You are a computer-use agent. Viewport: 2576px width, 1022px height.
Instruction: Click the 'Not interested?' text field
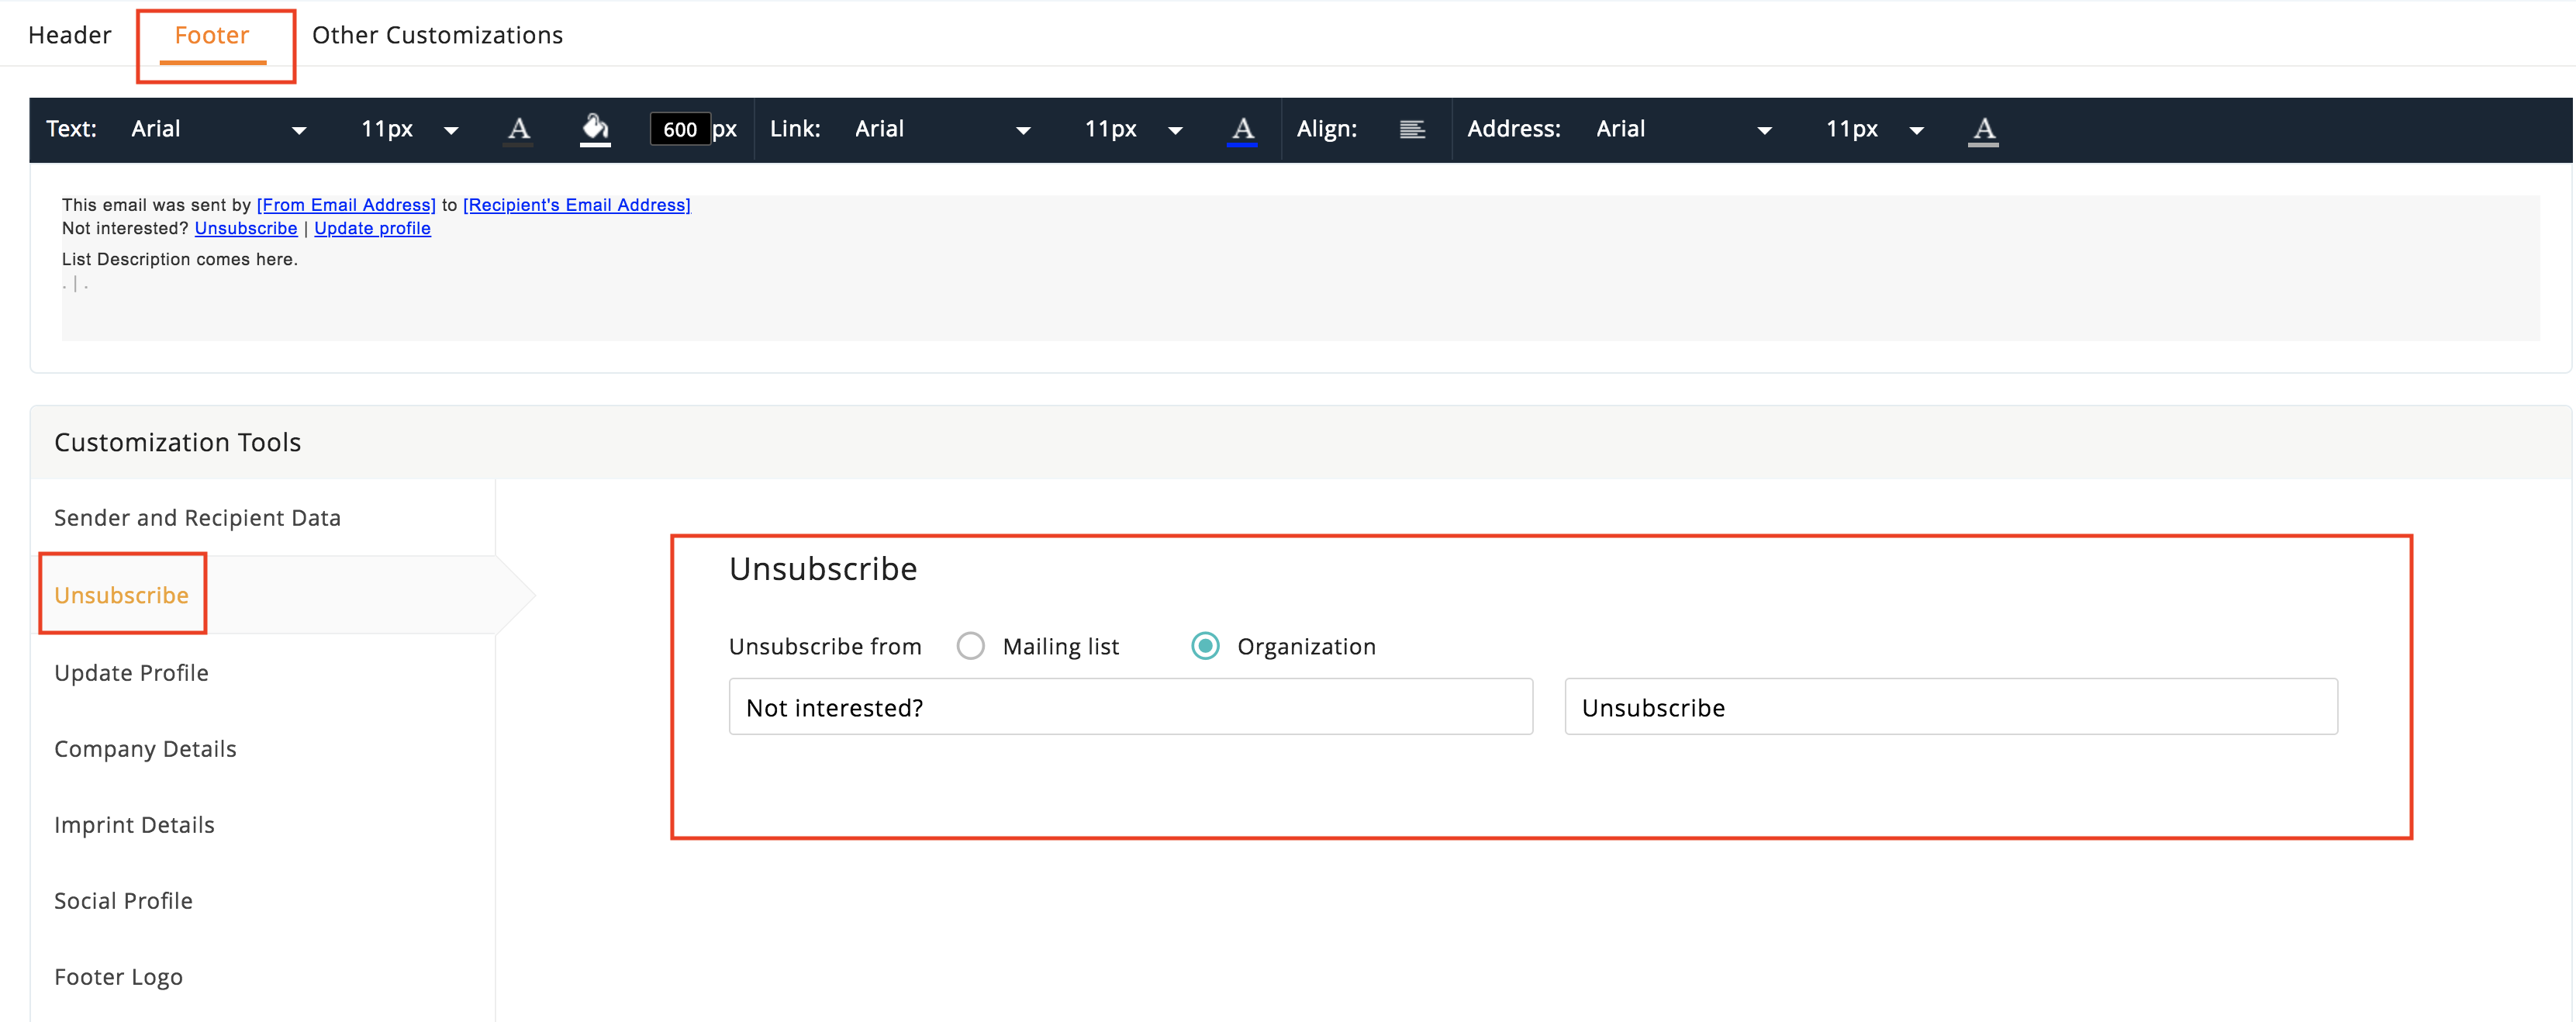click(1130, 707)
